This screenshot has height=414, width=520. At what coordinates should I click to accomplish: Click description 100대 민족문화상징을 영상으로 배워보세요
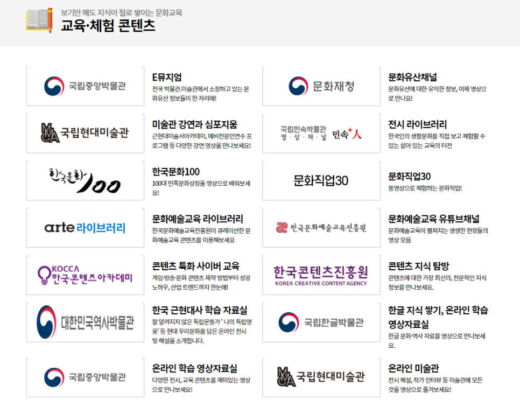point(201,188)
